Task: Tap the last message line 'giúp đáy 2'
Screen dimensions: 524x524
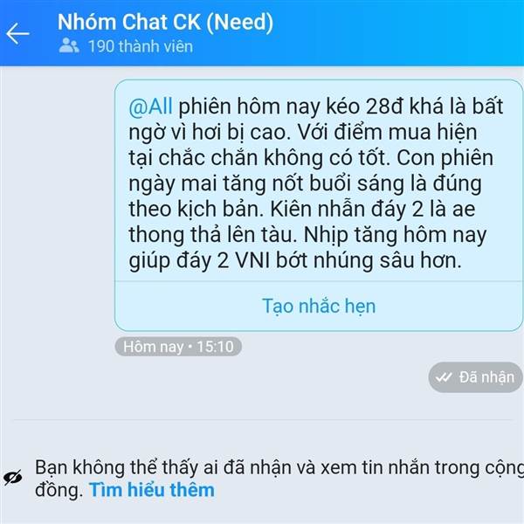Action: (x=295, y=260)
